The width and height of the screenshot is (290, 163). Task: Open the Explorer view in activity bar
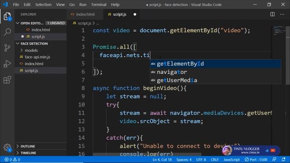click(x=7, y=16)
